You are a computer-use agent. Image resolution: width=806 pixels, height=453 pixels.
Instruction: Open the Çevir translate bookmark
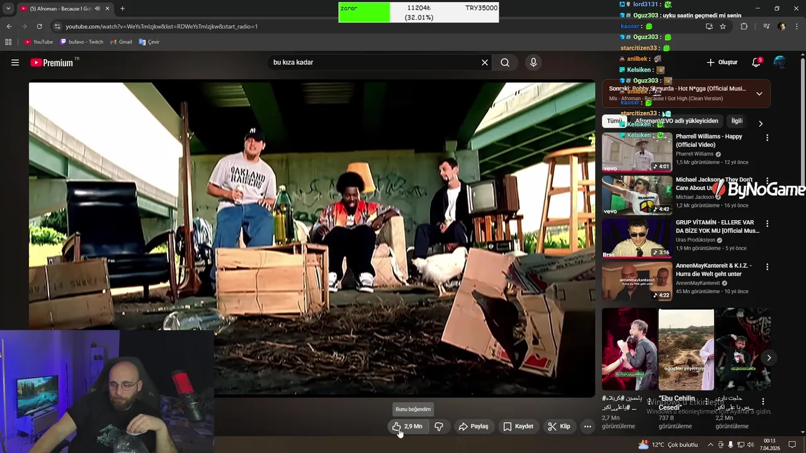[x=149, y=42]
